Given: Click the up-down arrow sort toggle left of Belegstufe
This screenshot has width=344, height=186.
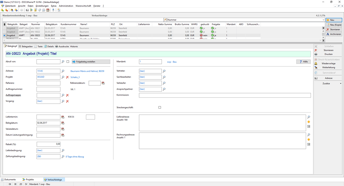Looking at the screenshot, I should click(4, 24).
